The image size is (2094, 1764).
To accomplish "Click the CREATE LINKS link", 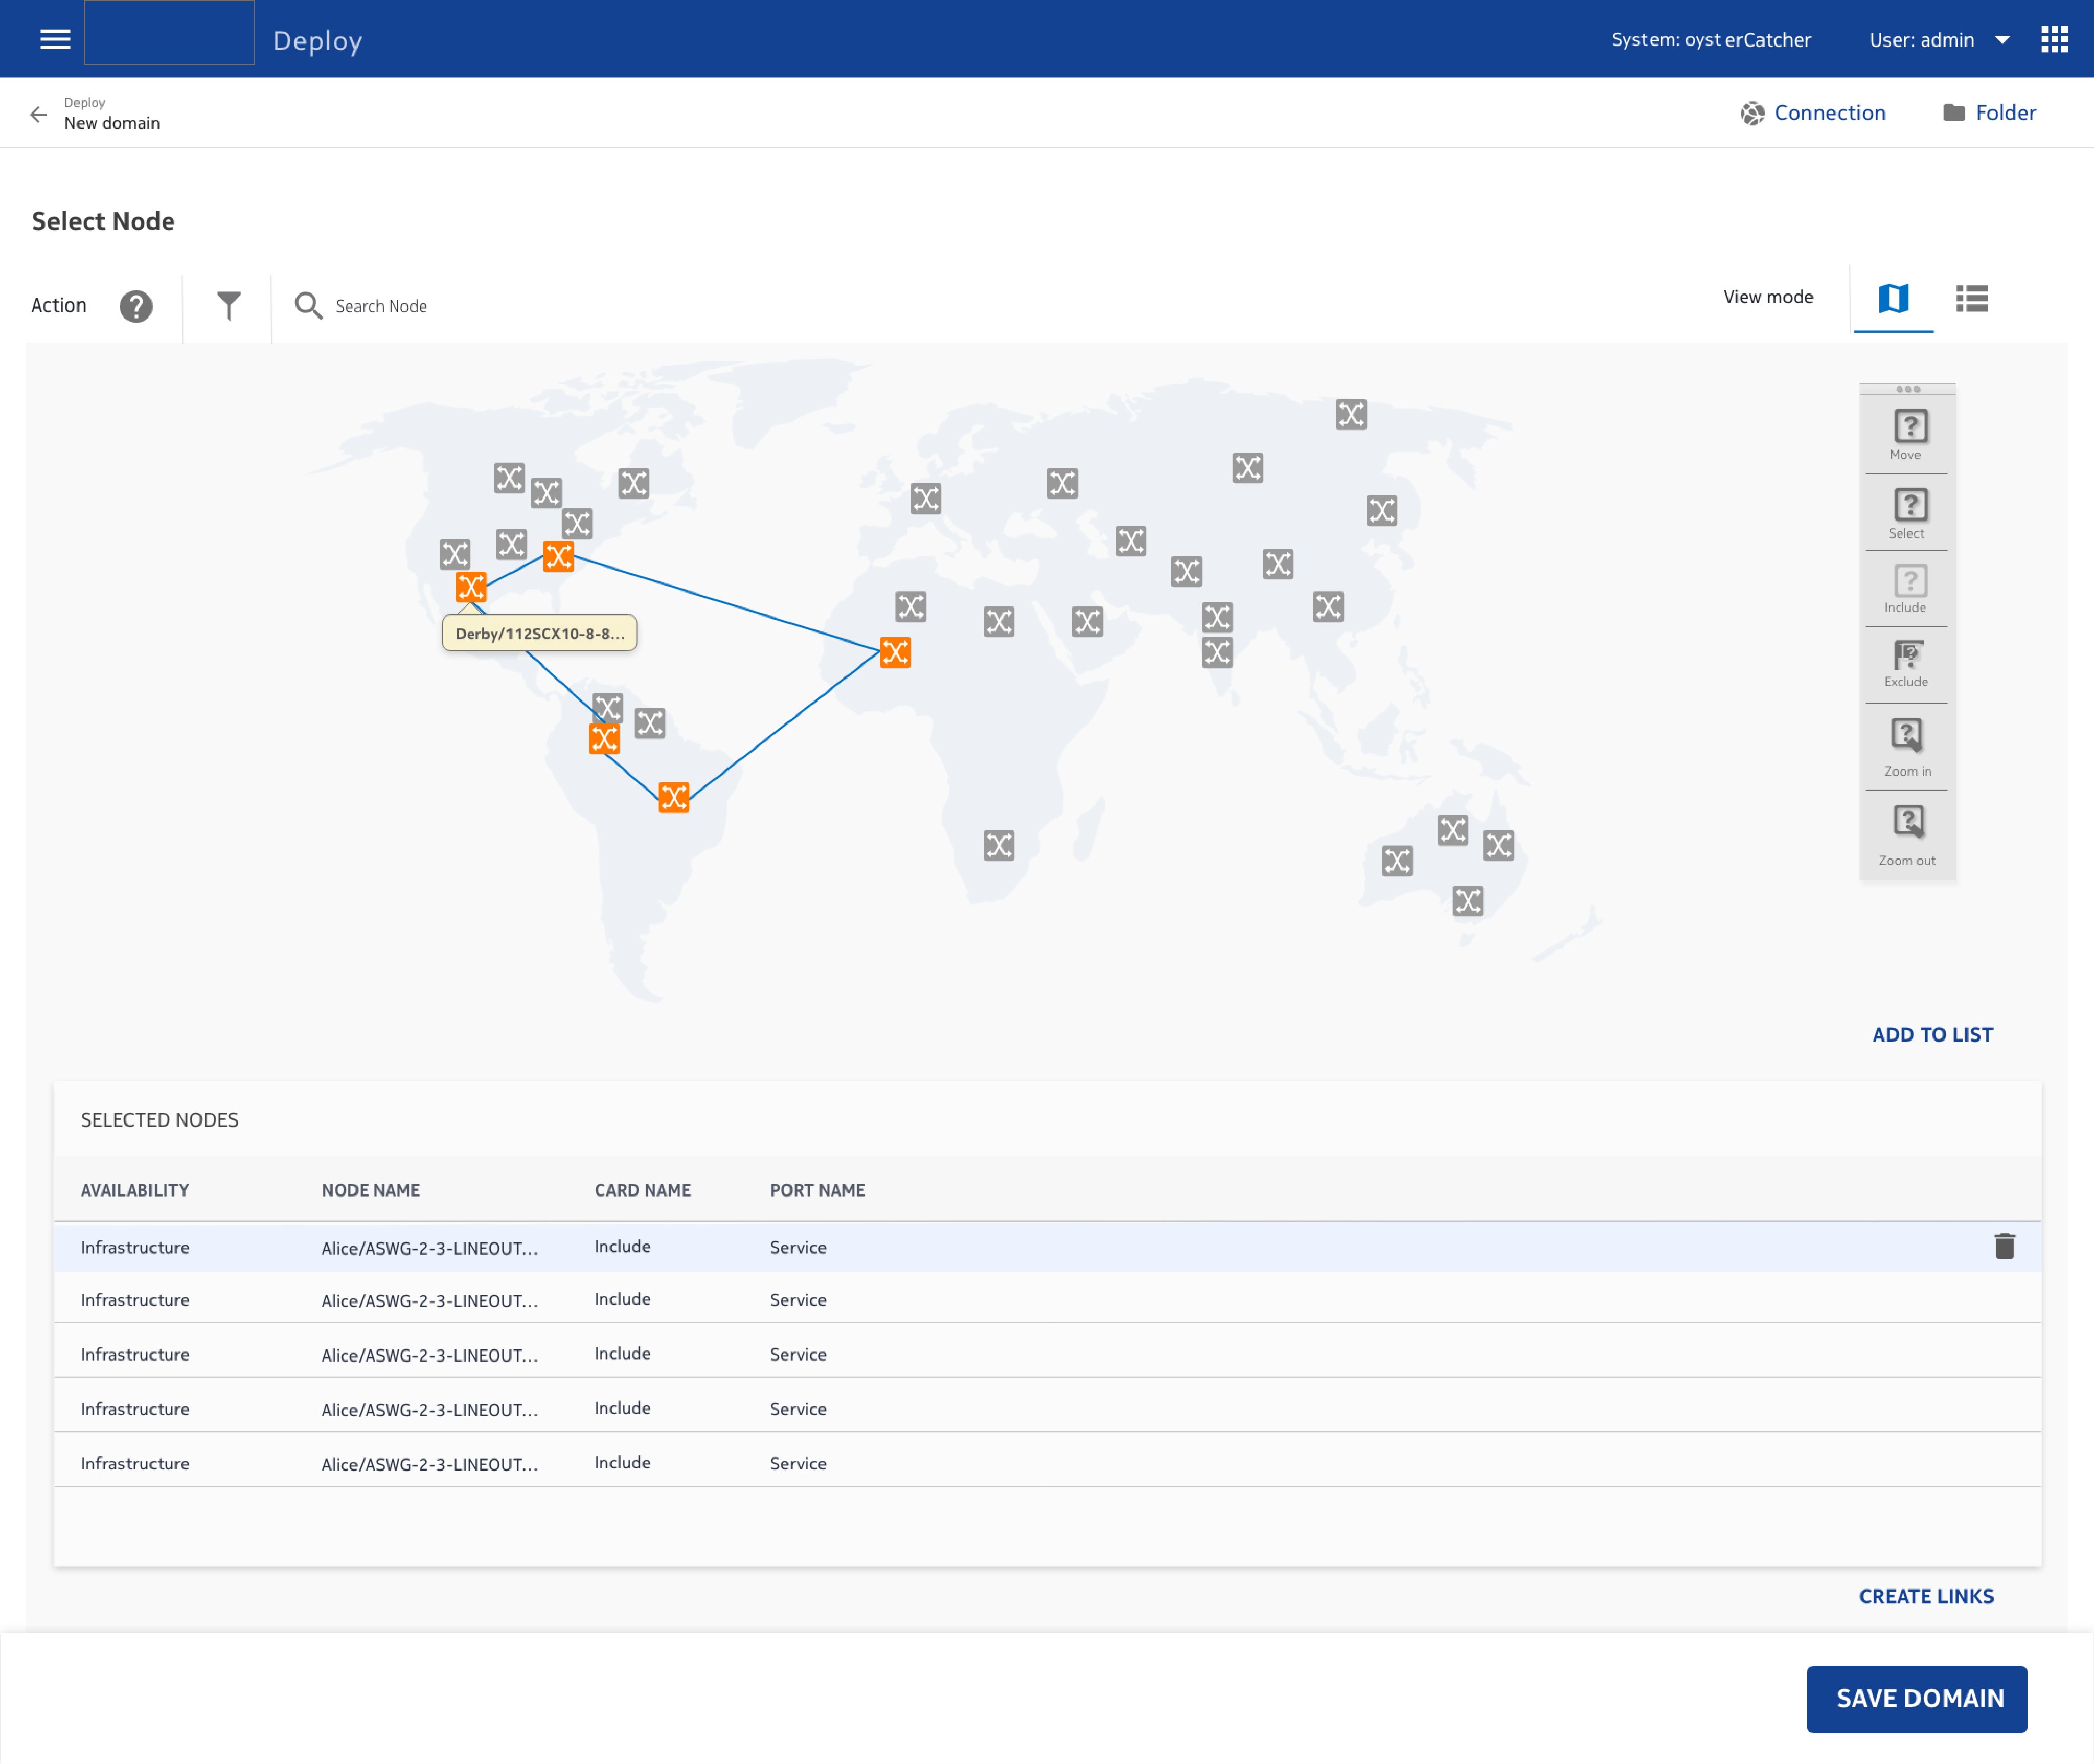I will pyautogui.click(x=1926, y=1597).
